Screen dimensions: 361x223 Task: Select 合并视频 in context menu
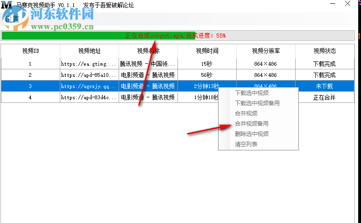[x=246, y=113]
